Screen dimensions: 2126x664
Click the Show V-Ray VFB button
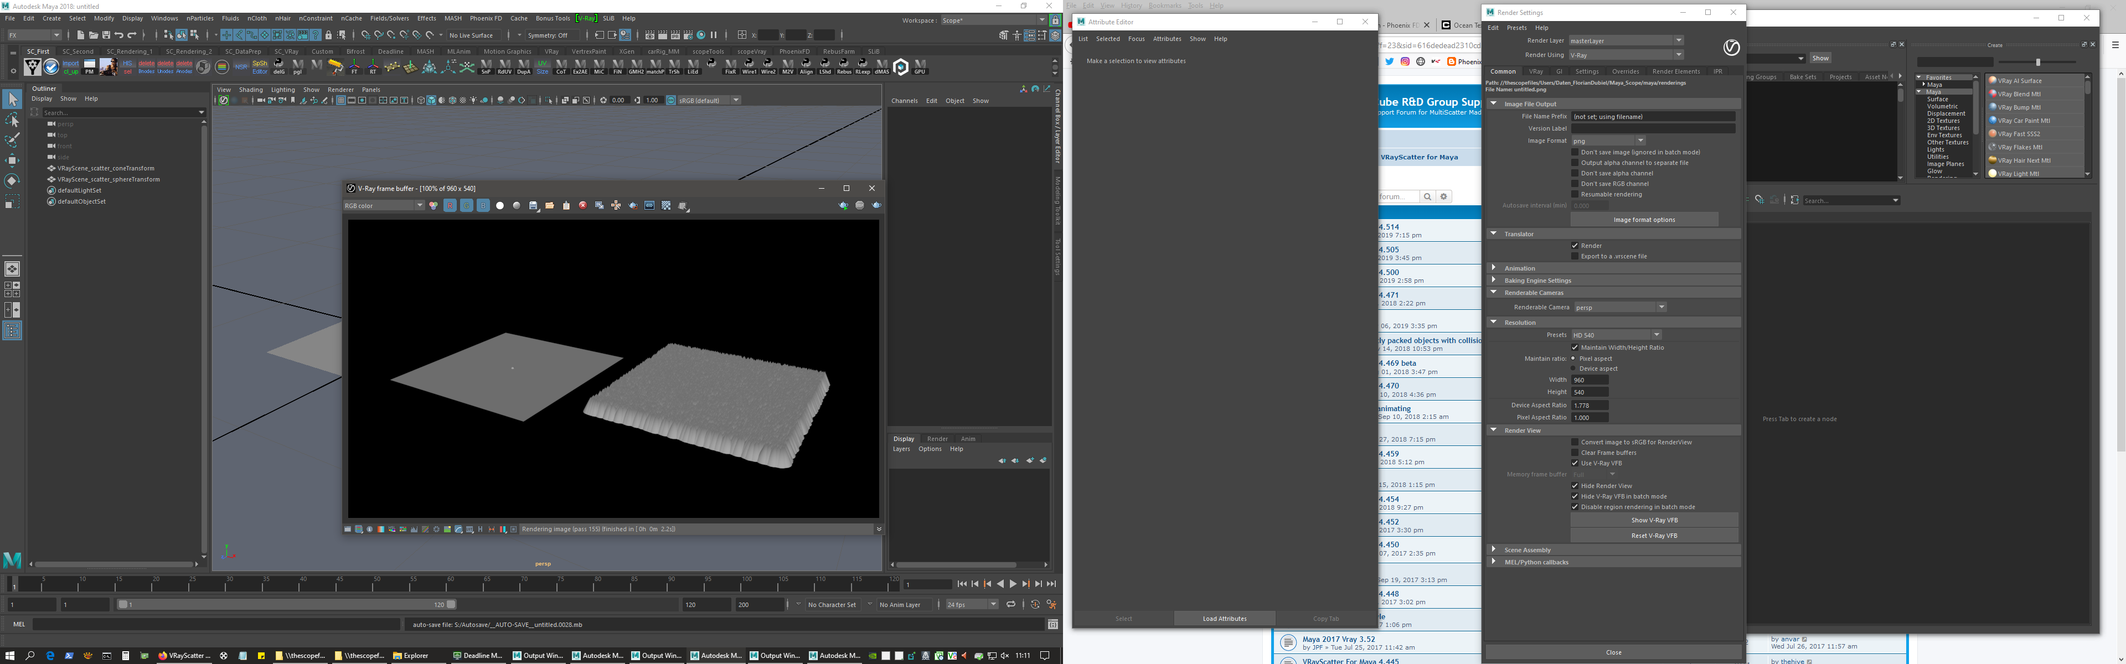(x=1654, y=521)
